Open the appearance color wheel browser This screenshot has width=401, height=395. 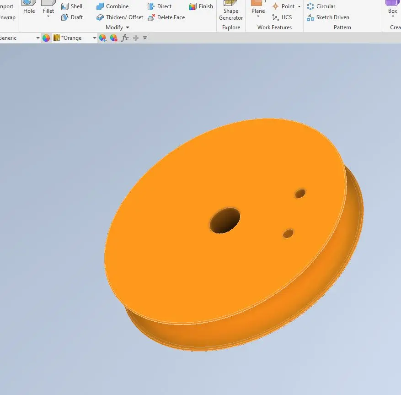tap(46, 38)
